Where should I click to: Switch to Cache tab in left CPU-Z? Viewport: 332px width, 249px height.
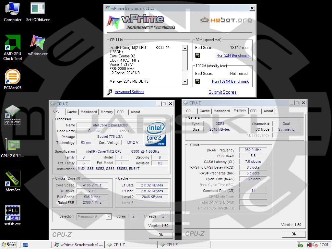pyautogui.click(x=72, y=112)
